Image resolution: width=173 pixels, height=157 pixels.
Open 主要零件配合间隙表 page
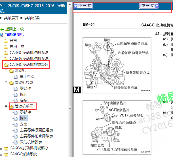pos(37,136)
